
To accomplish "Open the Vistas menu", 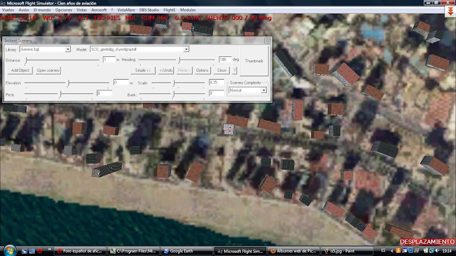I will click(82, 10).
